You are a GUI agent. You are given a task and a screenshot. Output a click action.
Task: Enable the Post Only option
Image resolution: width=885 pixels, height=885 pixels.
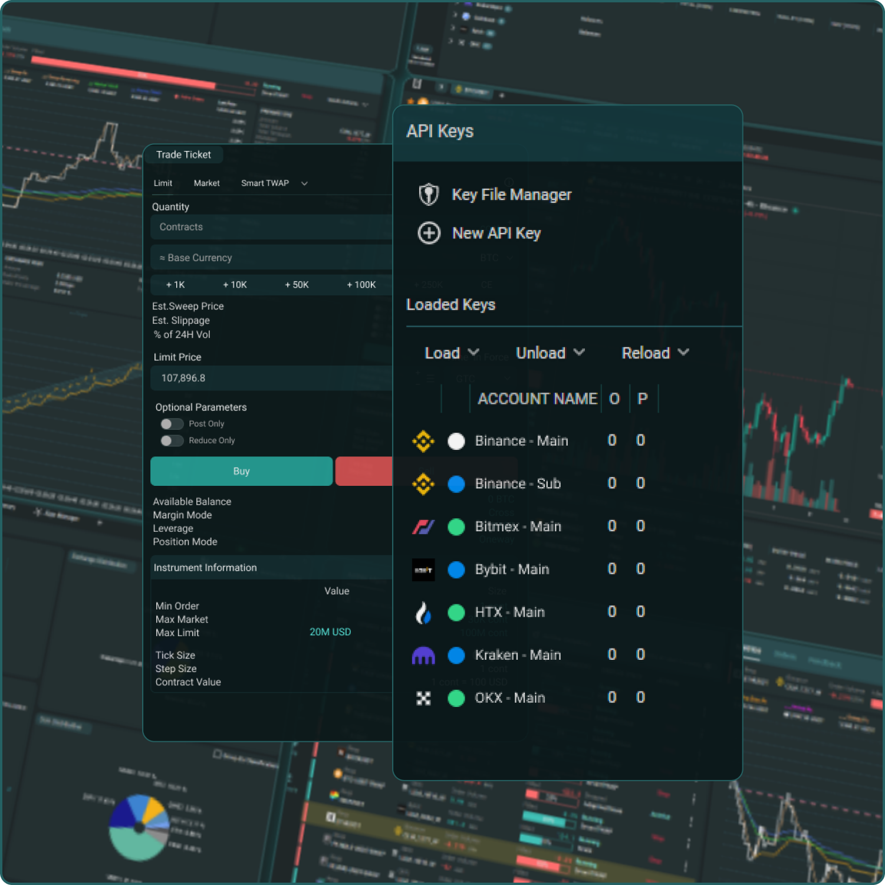172,423
